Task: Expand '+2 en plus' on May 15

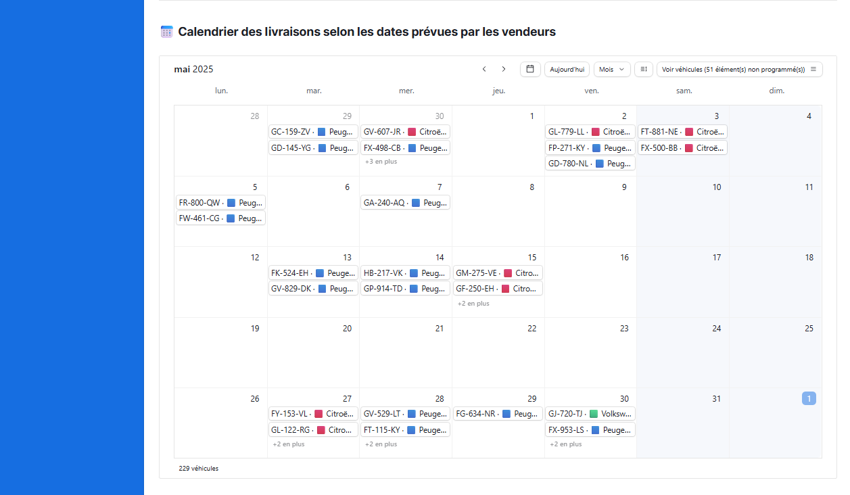Action: 473,304
